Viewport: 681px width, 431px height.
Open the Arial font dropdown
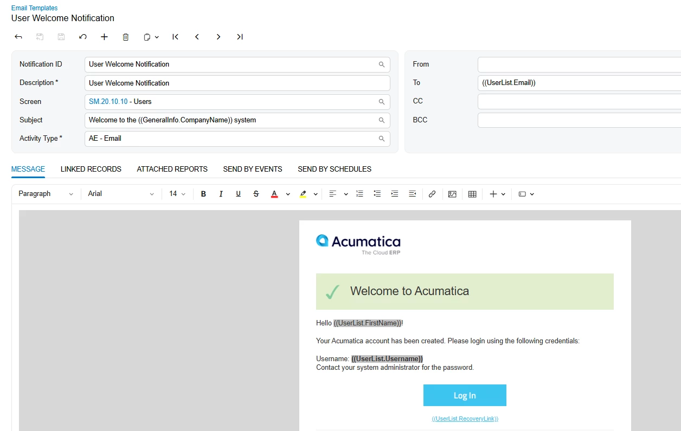(x=121, y=194)
